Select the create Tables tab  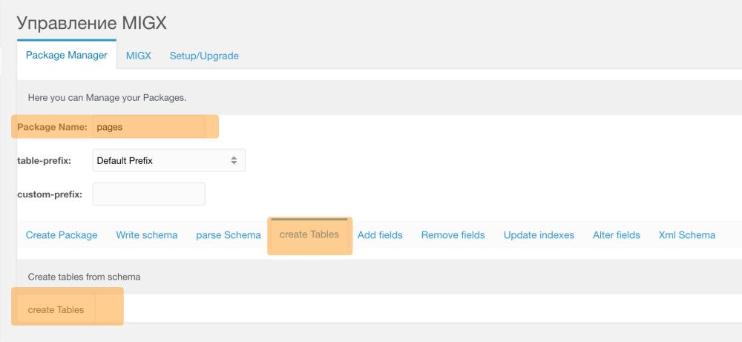(x=309, y=234)
